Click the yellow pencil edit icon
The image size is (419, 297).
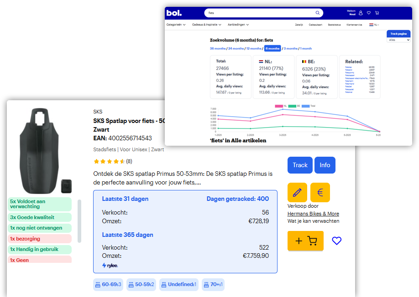tap(297, 192)
